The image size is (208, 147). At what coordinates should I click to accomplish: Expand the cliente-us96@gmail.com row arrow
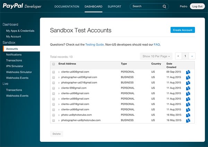pos(59,110)
